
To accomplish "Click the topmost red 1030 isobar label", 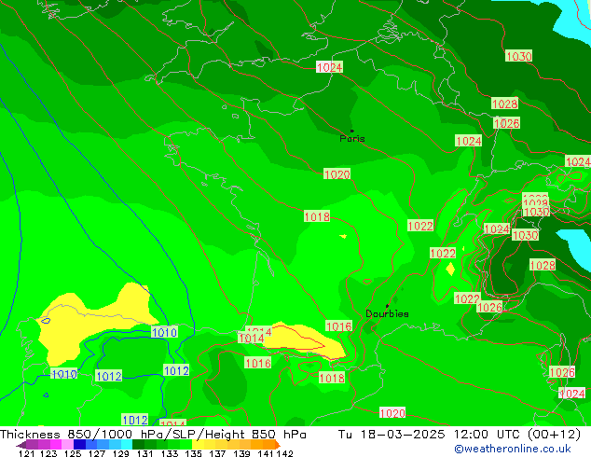I will pos(519,56).
